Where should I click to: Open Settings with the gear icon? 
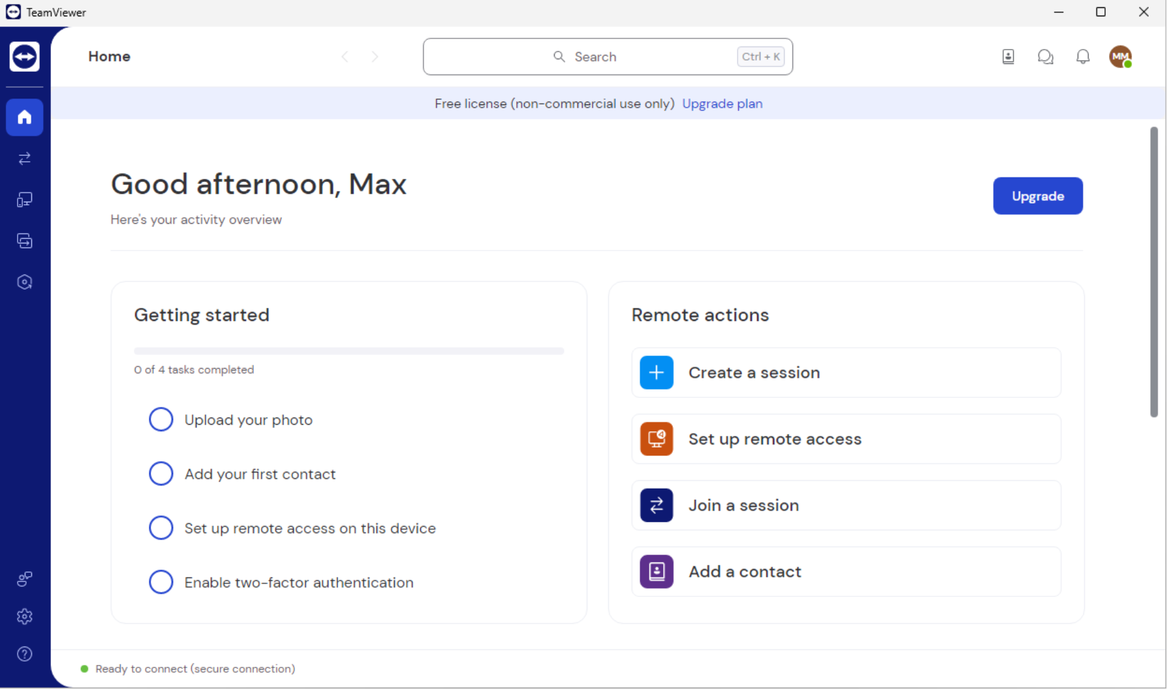[24, 617]
